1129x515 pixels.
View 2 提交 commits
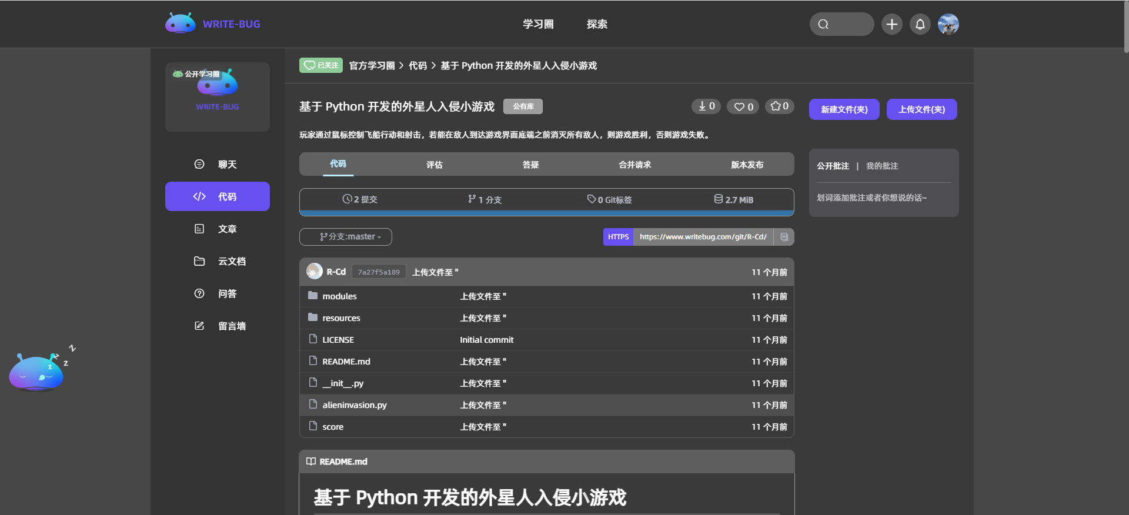[x=360, y=199]
